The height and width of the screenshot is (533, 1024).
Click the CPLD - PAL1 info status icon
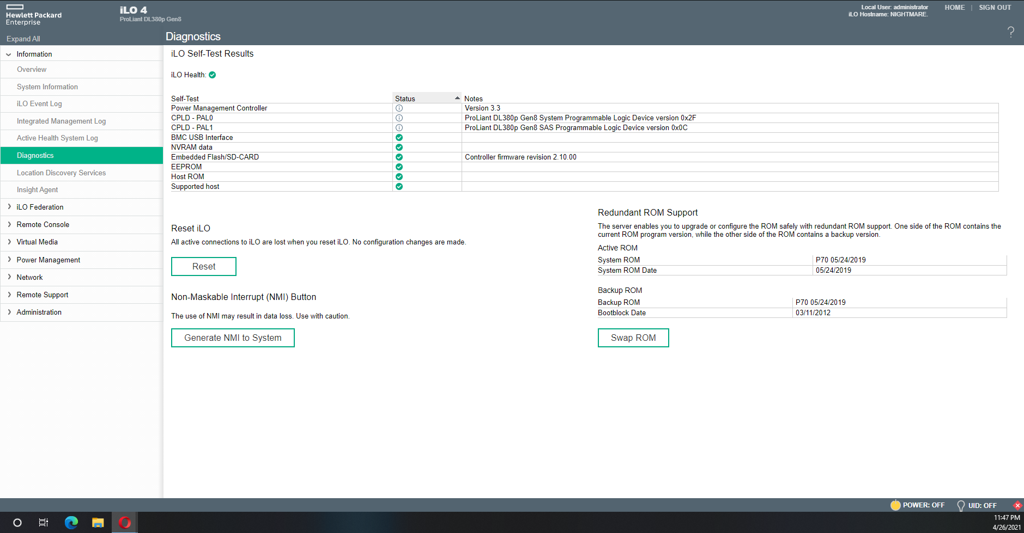(x=399, y=128)
